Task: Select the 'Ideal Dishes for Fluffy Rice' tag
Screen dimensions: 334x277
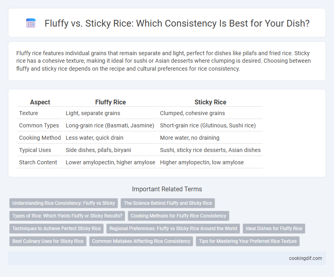Action: (x=274, y=229)
